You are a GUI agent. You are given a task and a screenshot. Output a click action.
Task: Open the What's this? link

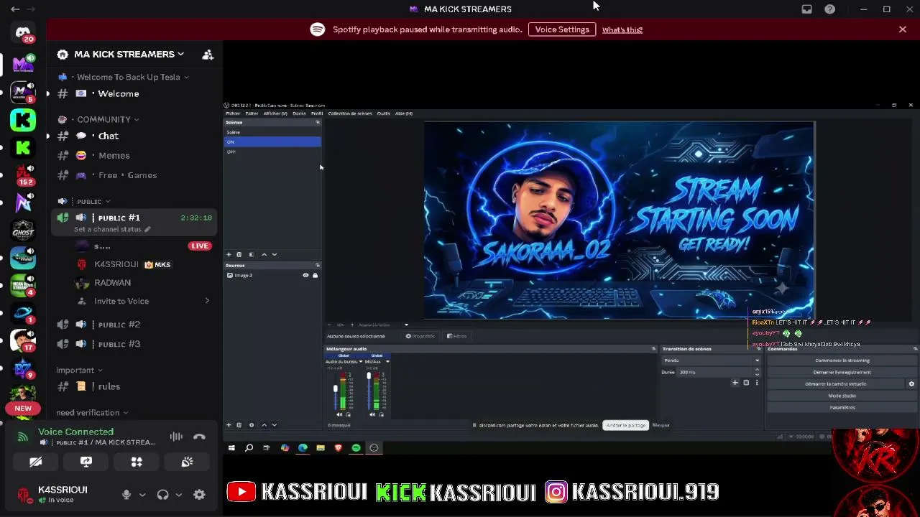(x=622, y=29)
